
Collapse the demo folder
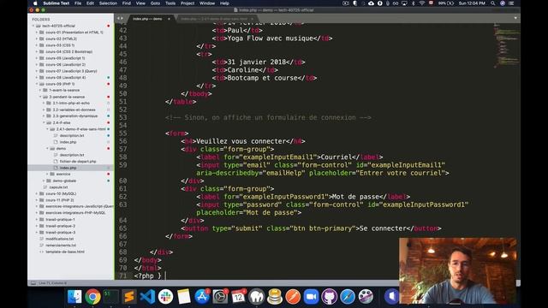pyautogui.click(x=47, y=149)
